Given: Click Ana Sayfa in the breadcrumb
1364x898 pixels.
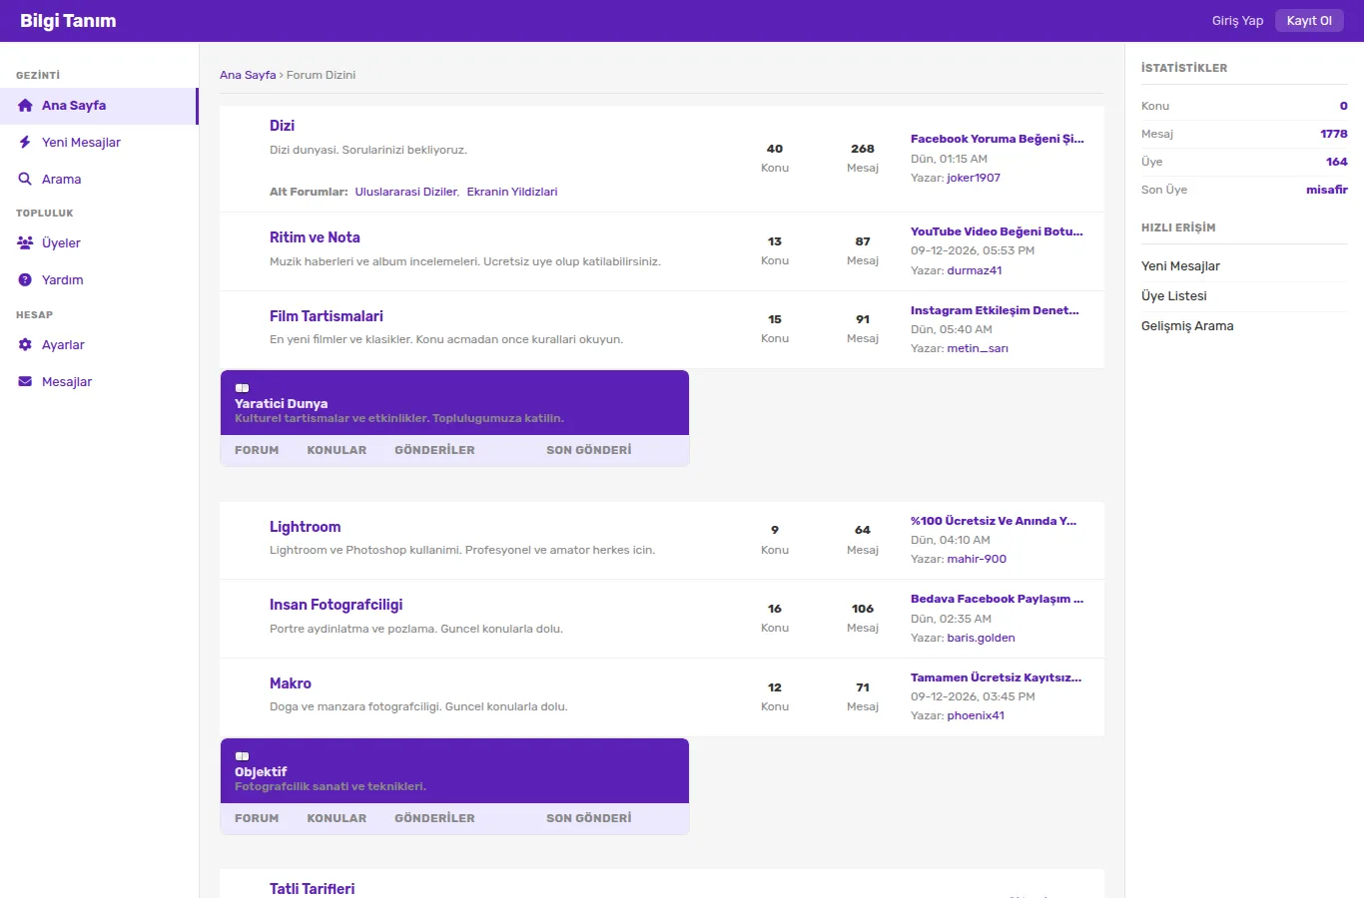Looking at the screenshot, I should (x=248, y=75).
